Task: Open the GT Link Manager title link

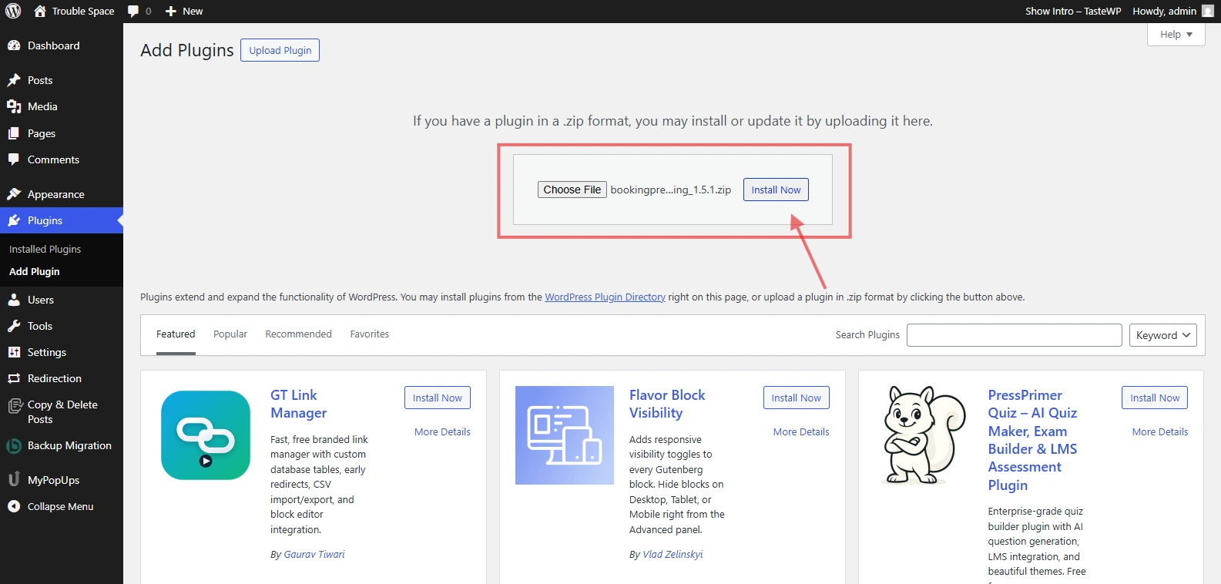Action: [298, 404]
